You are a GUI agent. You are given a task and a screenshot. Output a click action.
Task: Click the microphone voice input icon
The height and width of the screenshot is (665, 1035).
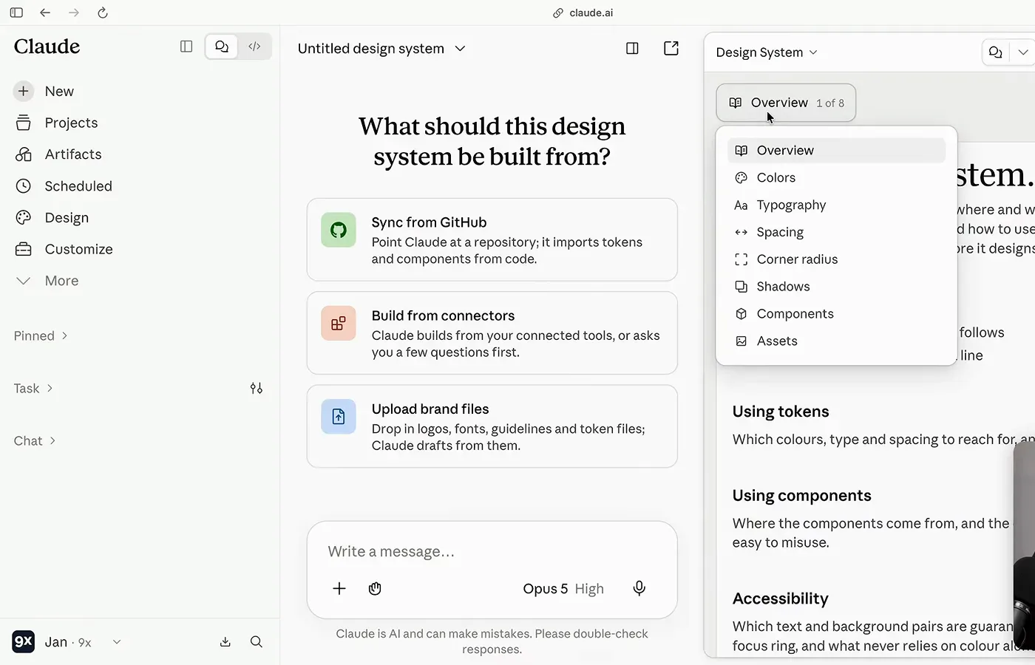639,588
